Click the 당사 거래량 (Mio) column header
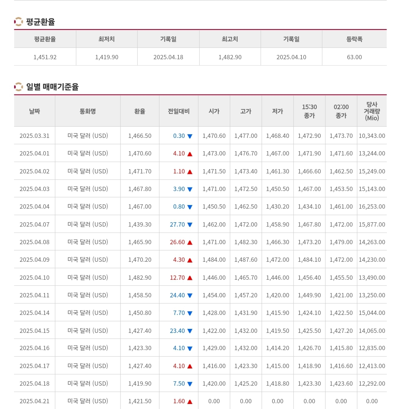This screenshot has width=393, height=409. (372, 111)
